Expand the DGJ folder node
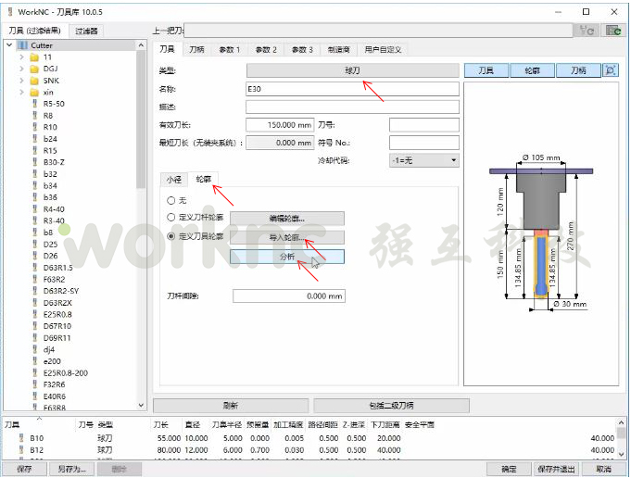This screenshot has height=478, width=631. coord(21,69)
